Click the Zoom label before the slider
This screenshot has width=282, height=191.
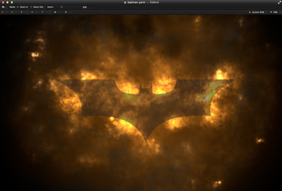coord(50,7)
